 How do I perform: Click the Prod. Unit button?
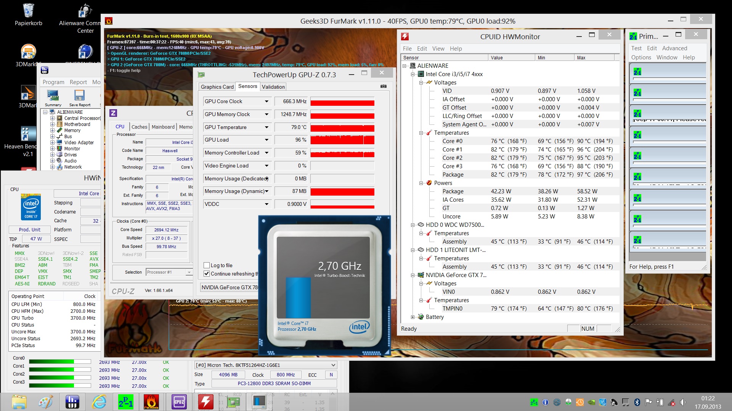[30, 229]
